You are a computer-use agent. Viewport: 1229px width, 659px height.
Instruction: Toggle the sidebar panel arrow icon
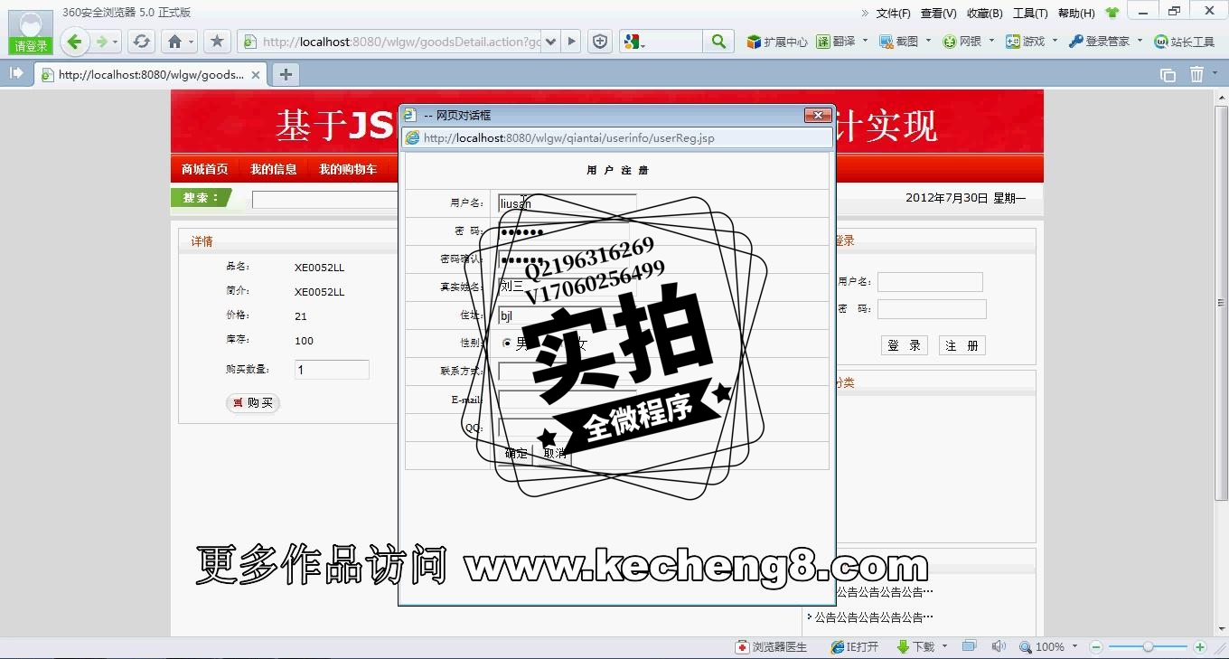[16, 73]
